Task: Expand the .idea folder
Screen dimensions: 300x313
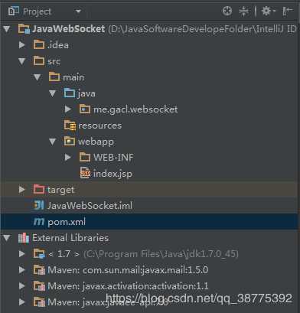Action: click(x=22, y=45)
